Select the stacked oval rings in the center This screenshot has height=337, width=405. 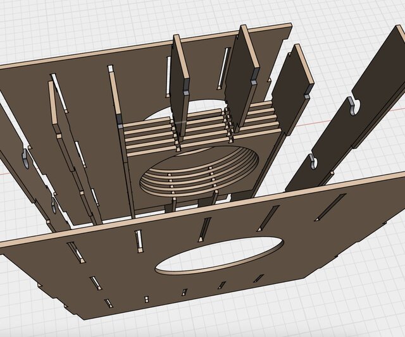point(199,171)
